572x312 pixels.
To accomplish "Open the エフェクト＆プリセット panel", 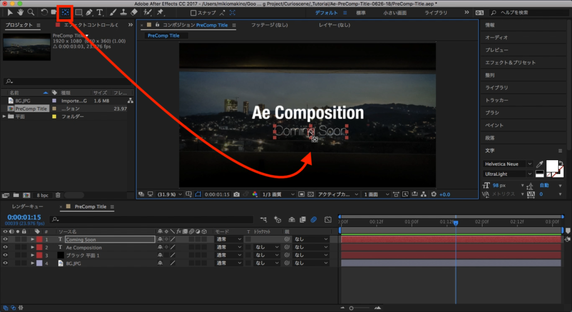I will coord(510,63).
